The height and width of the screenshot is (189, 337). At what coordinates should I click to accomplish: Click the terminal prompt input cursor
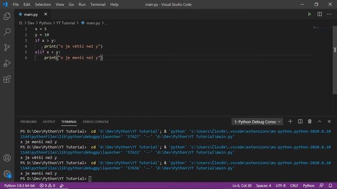[90, 178]
